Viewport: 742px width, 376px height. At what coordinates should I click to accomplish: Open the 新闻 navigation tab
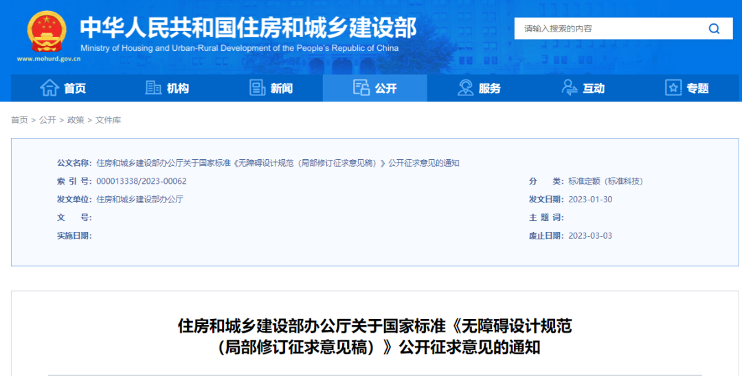[271, 88]
